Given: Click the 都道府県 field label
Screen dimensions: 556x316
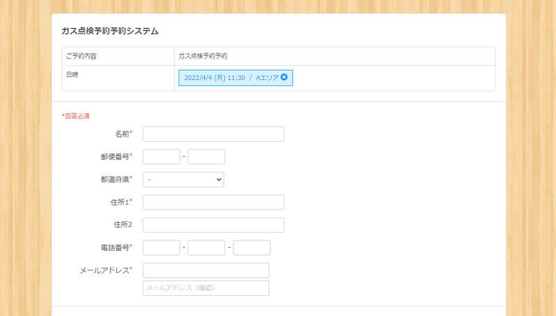Looking at the screenshot, I should tap(116, 179).
